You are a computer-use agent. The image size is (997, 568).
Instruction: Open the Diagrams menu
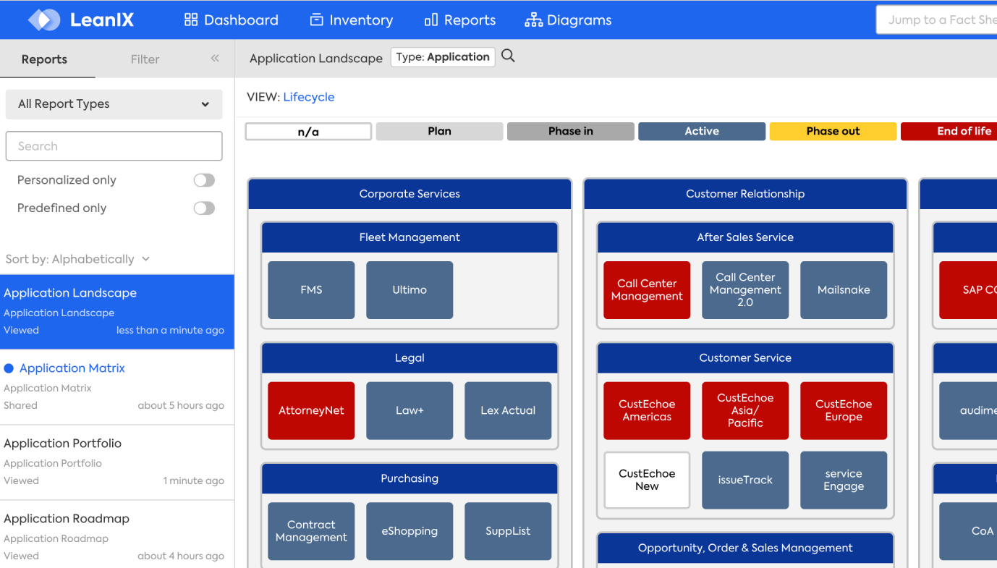(x=569, y=20)
